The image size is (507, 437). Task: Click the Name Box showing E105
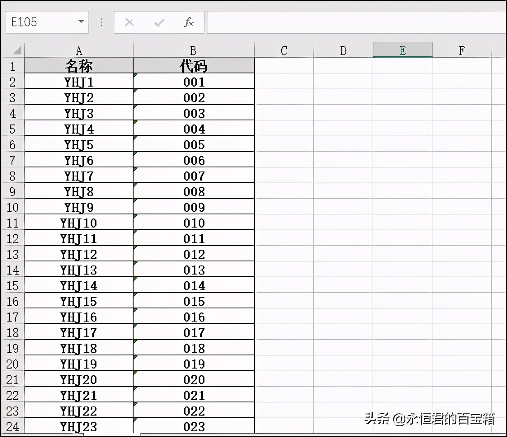47,22
